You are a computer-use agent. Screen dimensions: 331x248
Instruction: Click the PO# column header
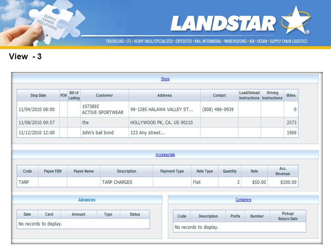[x=63, y=95]
